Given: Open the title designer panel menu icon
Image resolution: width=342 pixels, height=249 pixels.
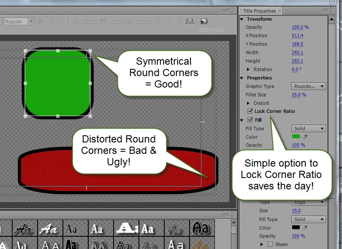Looking at the screenshot, I should click(226, 11).
